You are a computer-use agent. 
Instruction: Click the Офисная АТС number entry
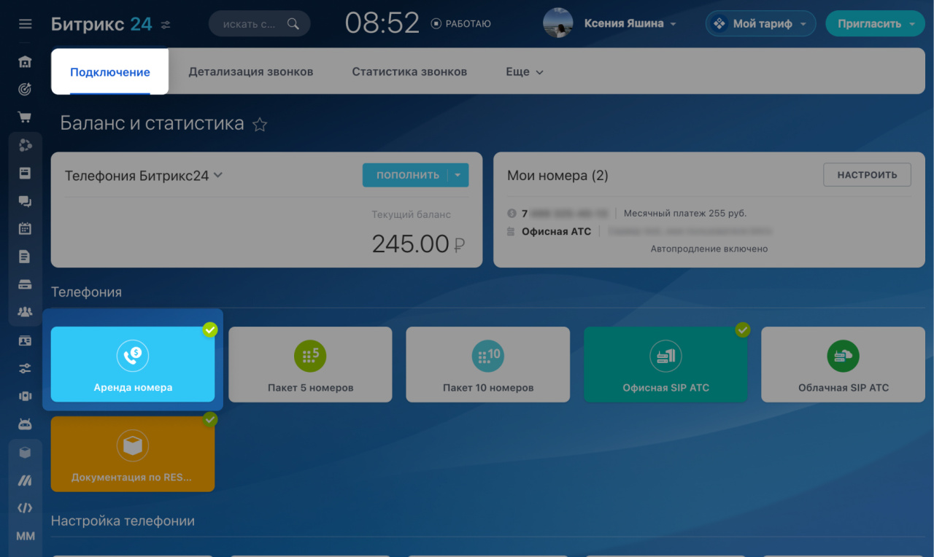(556, 231)
